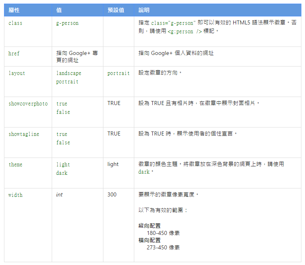Select the class attribute name
The width and height of the screenshot is (305, 265).
[15, 23]
